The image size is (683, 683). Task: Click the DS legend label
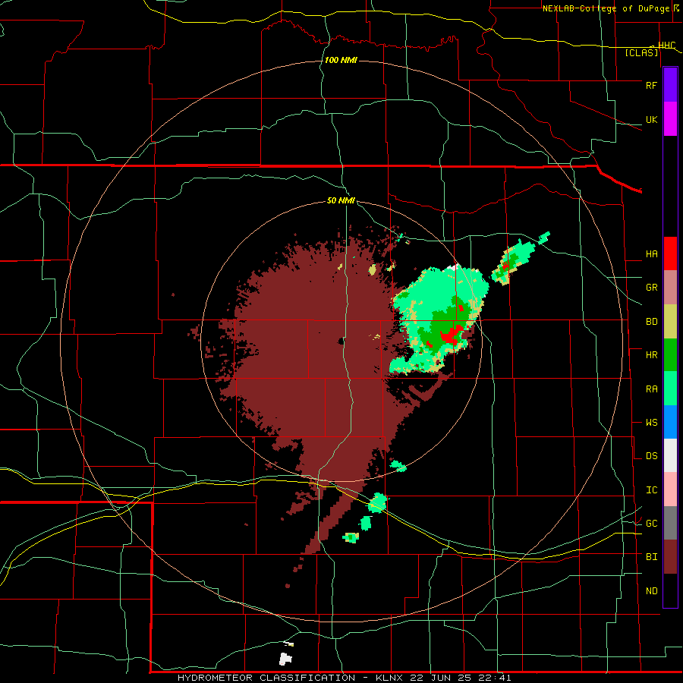(x=651, y=455)
